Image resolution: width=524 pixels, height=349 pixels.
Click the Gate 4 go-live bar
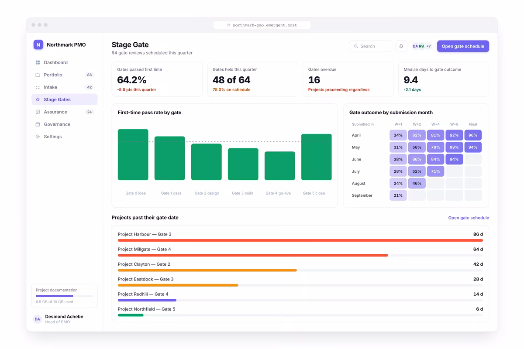280,166
